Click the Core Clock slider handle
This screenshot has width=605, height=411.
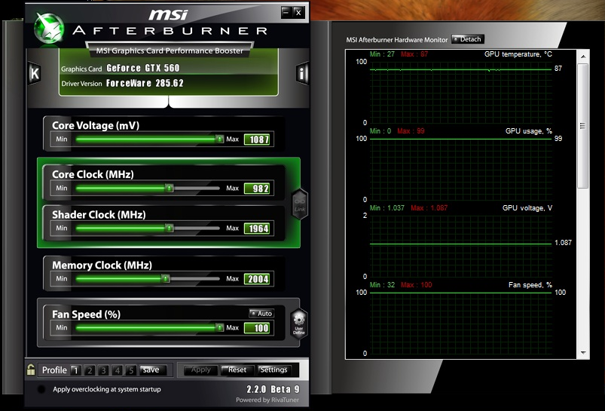[x=169, y=188]
